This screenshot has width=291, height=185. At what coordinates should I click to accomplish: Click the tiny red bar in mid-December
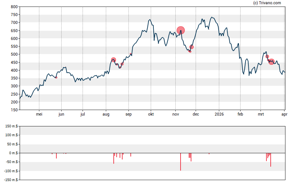pyautogui.click(x=209, y=154)
